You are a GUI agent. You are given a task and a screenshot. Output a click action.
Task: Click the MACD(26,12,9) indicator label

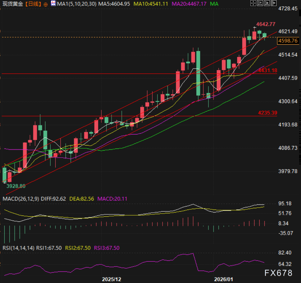[x=21, y=199]
